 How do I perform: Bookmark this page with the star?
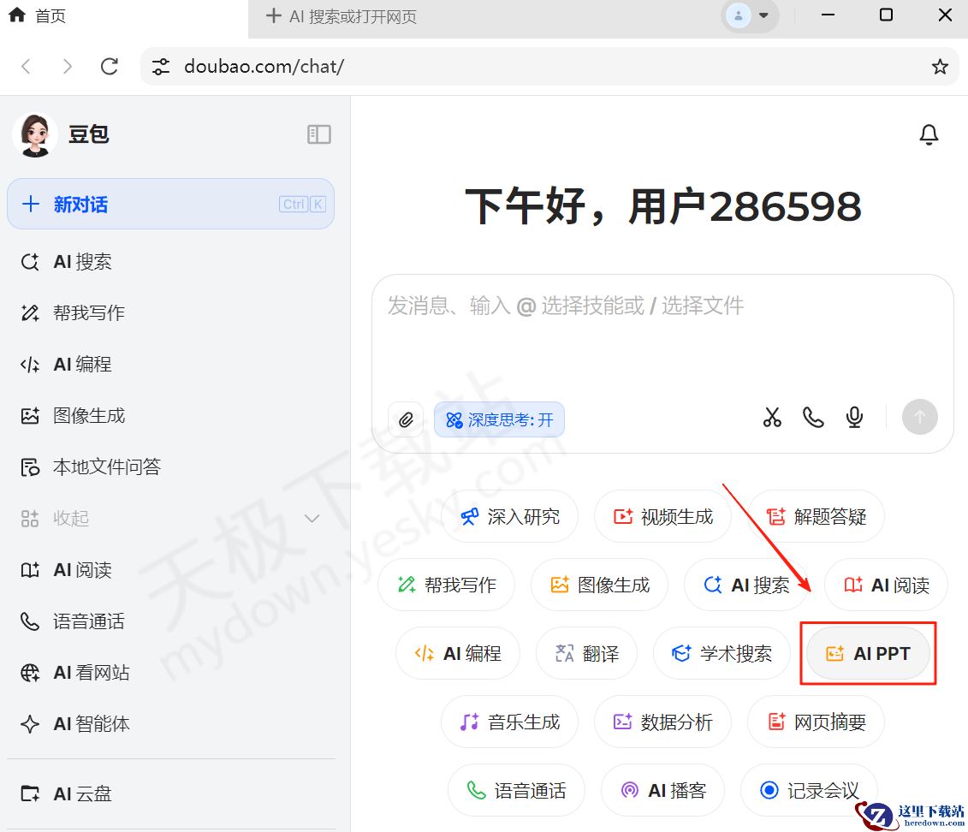point(940,67)
